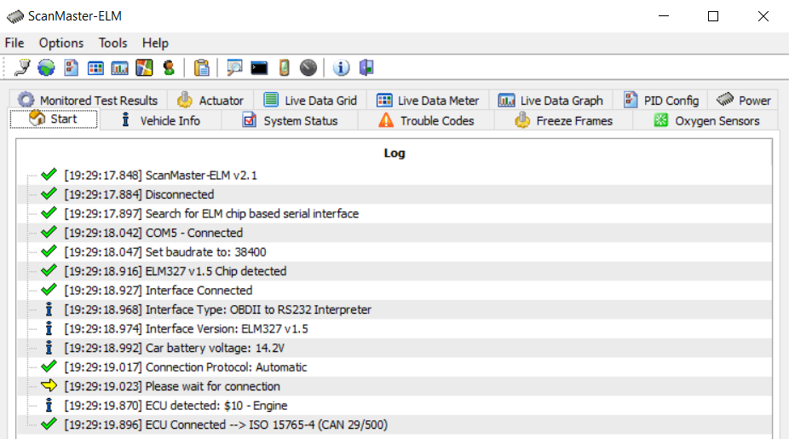Image resolution: width=789 pixels, height=439 pixels.
Task: Open the Tools menu
Action: (112, 43)
